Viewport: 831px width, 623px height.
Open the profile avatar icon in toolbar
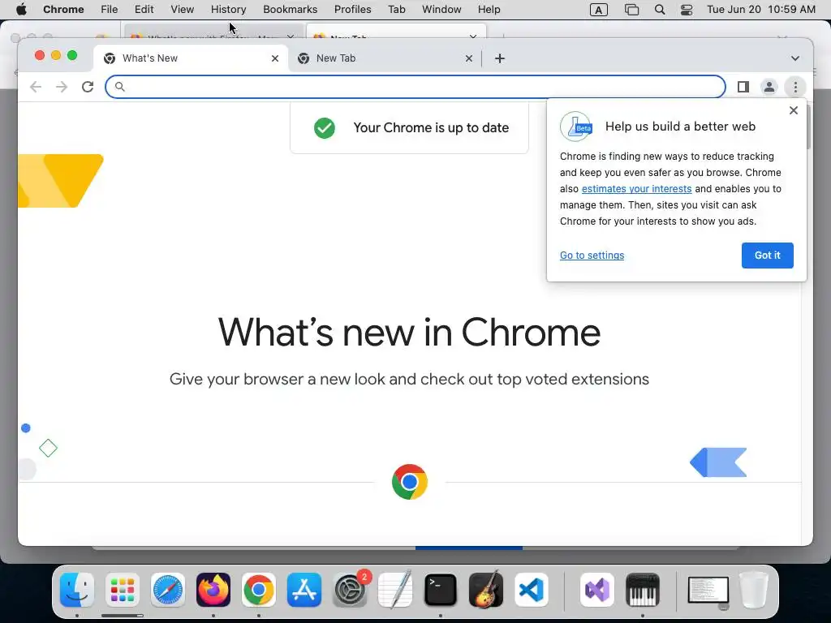point(769,87)
